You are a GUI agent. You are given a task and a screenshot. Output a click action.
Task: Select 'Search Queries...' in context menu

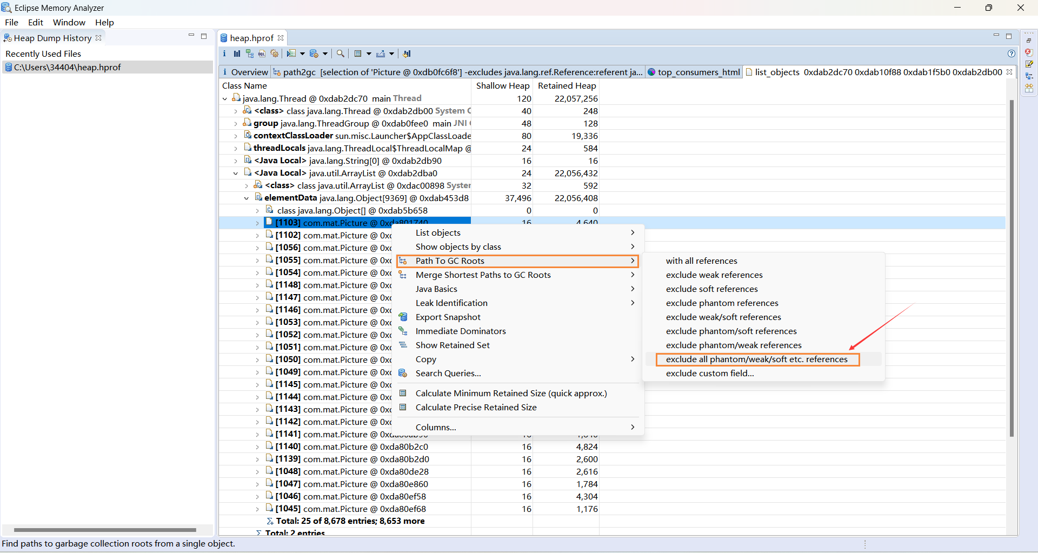[x=448, y=374]
